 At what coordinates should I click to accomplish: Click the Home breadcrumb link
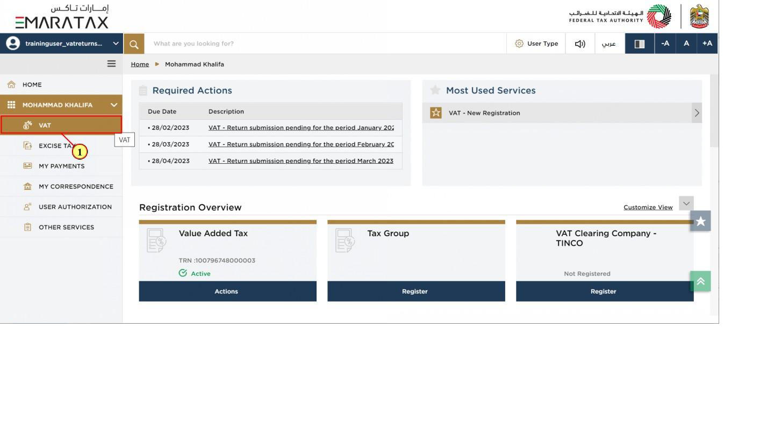pyautogui.click(x=140, y=64)
